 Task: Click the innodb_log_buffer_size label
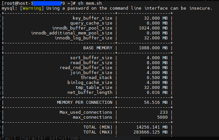[84, 38]
